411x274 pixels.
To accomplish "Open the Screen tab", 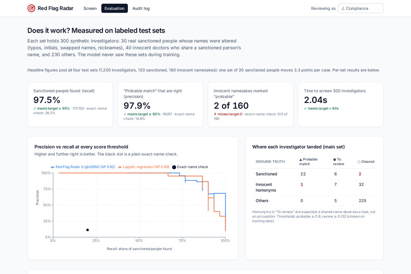I will tap(90, 8).
